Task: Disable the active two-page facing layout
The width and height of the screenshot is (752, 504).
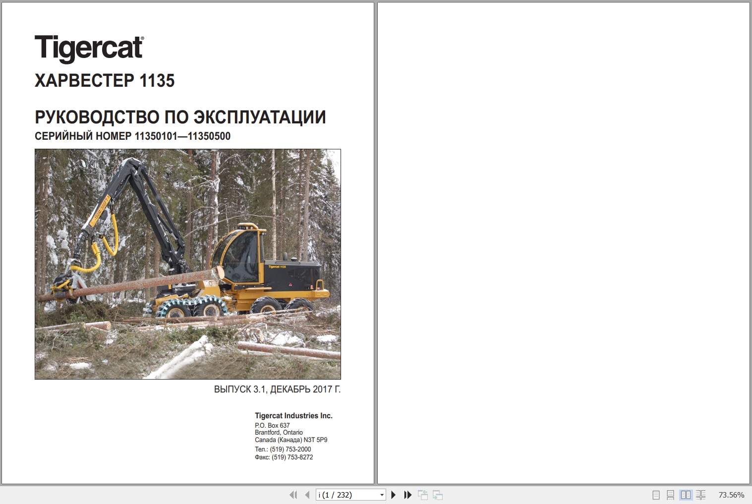Action: 687,495
